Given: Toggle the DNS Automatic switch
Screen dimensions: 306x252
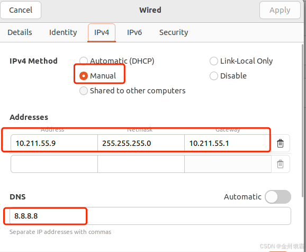Looking at the screenshot, I should [x=278, y=197].
